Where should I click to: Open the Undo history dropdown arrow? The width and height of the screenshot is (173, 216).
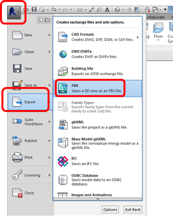coord(60,10)
